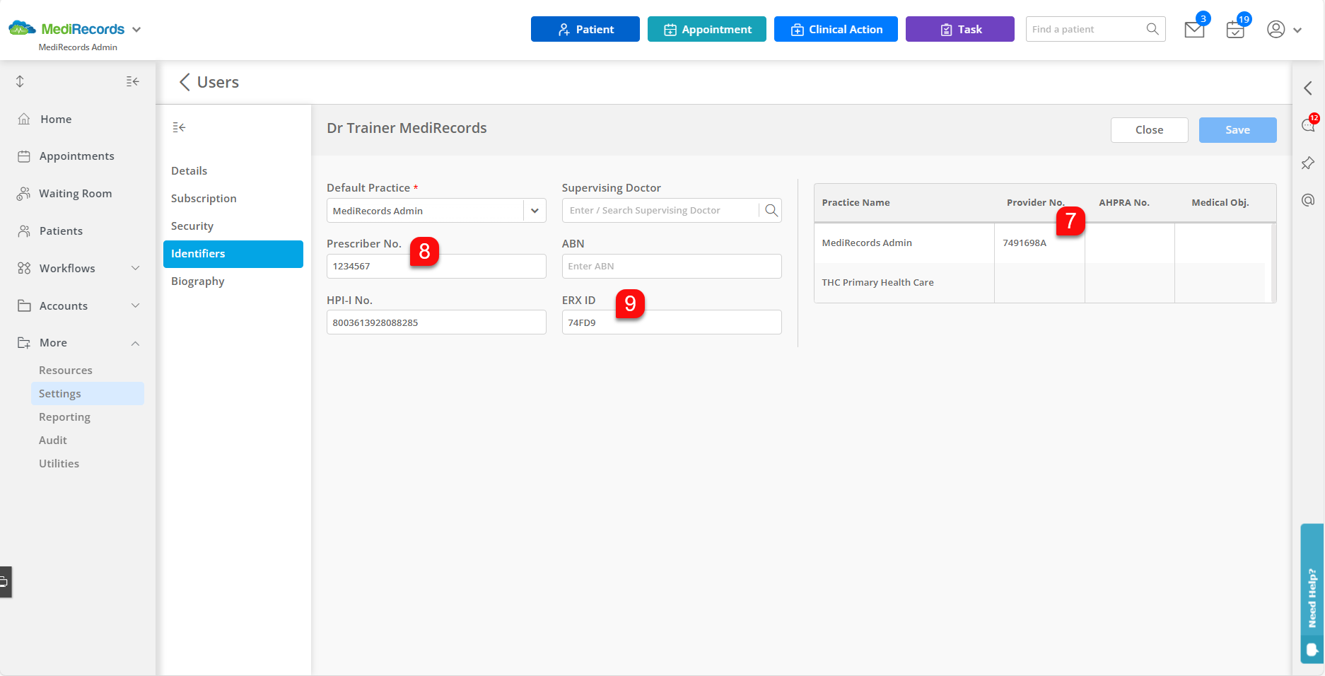Image resolution: width=1325 pixels, height=676 pixels.
Task: Open the mail inbox icon
Action: [x=1194, y=30]
